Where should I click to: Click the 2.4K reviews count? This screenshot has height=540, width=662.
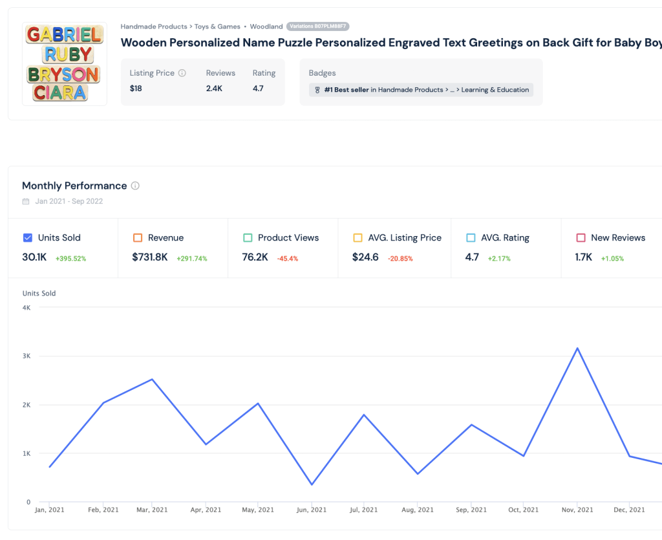pos(214,89)
